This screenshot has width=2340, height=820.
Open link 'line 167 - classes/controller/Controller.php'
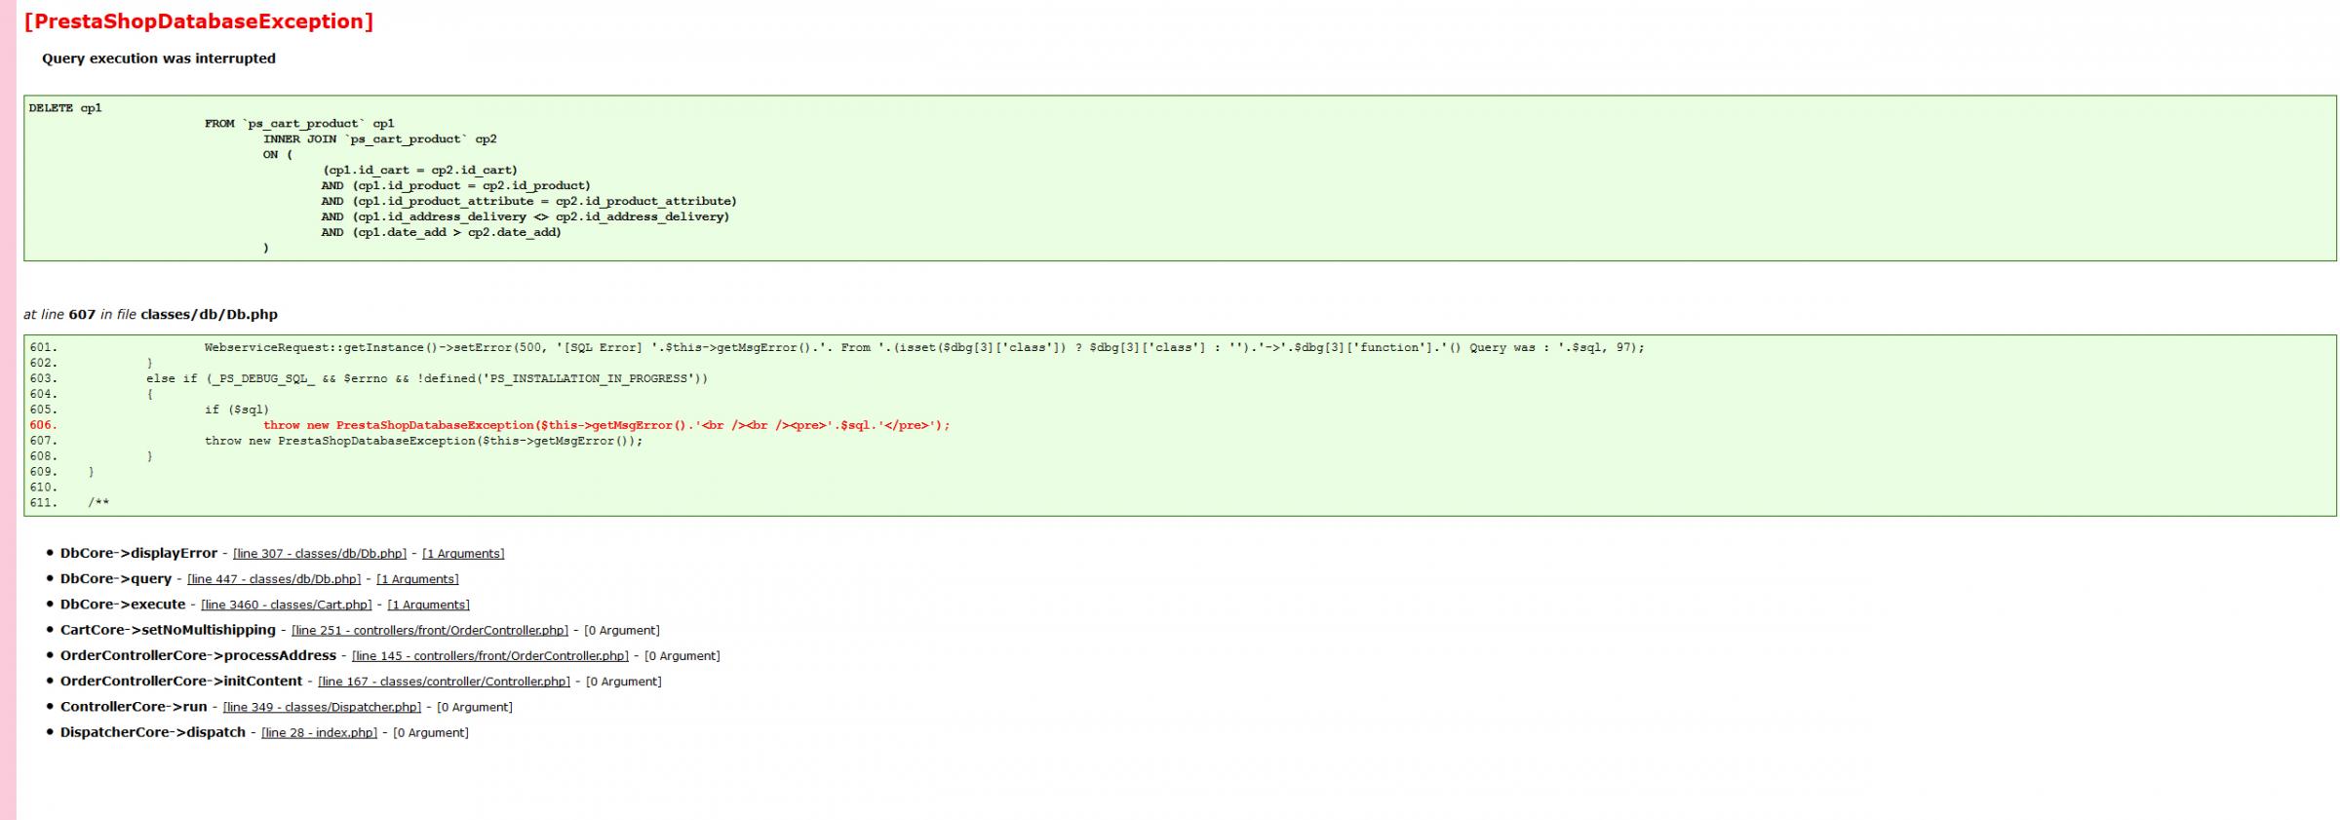pyautogui.click(x=445, y=682)
